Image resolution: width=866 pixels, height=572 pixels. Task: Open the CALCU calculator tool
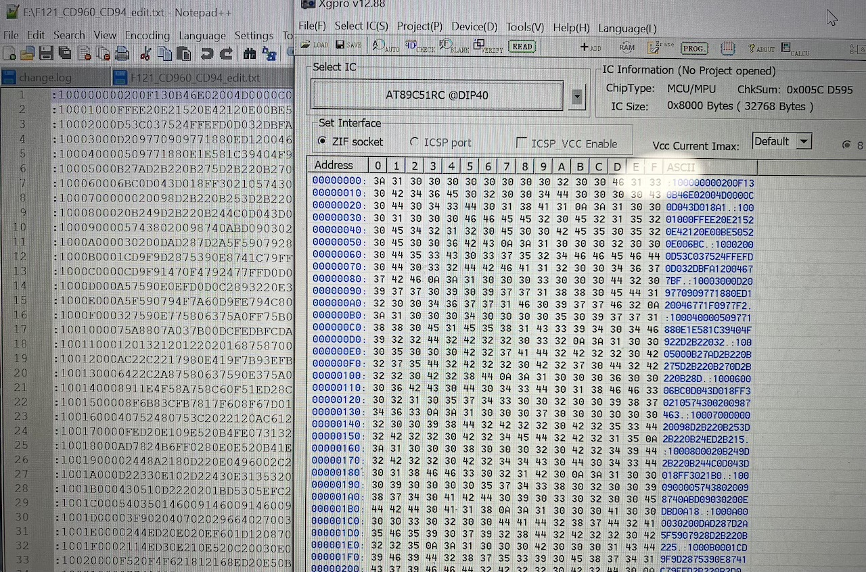coord(794,49)
